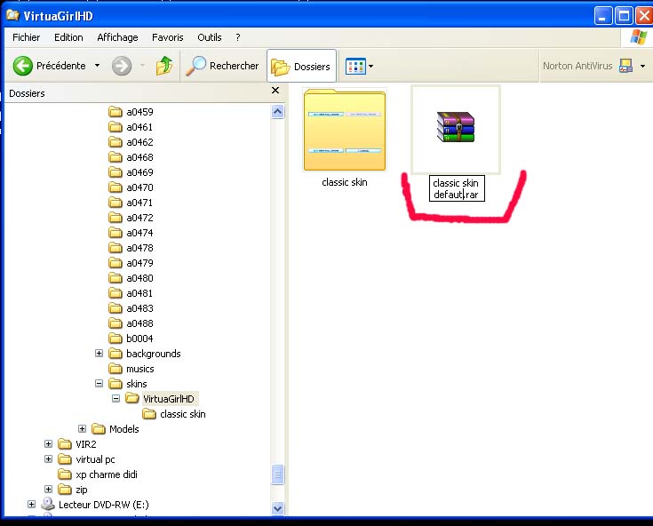Select folder b0004 in the tree
This screenshot has height=526, width=653.
131,339
